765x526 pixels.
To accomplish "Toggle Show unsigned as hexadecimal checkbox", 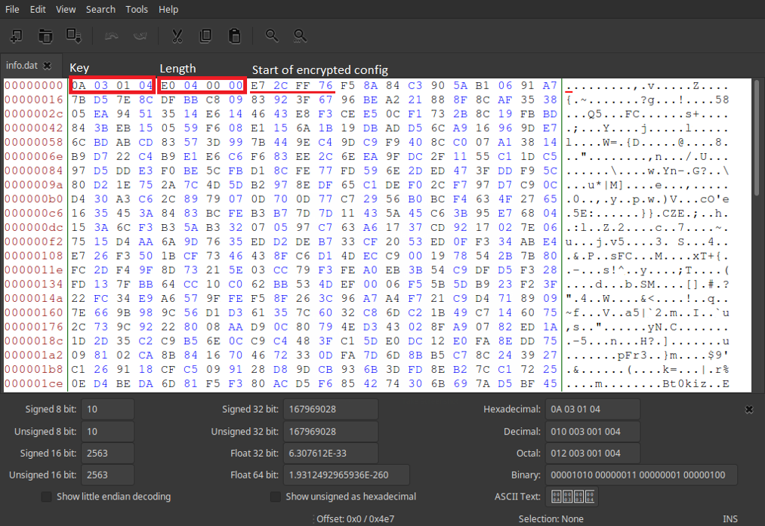I will pyautogui.click(x=276, y=497).
